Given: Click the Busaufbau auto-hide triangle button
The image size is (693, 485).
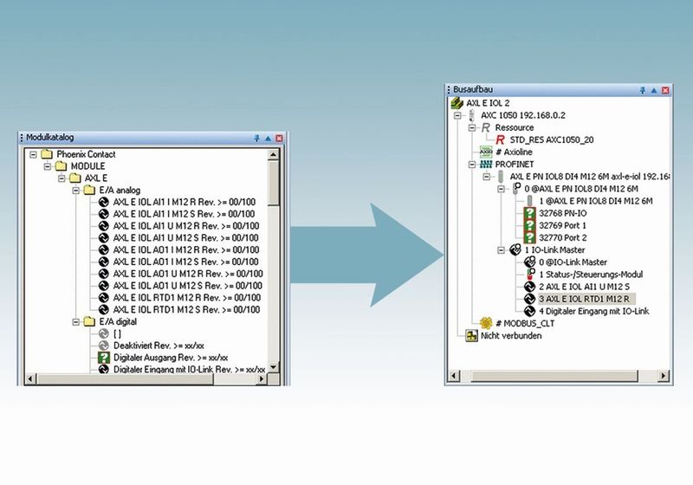Looking at the screenshot, I should 654,90.
